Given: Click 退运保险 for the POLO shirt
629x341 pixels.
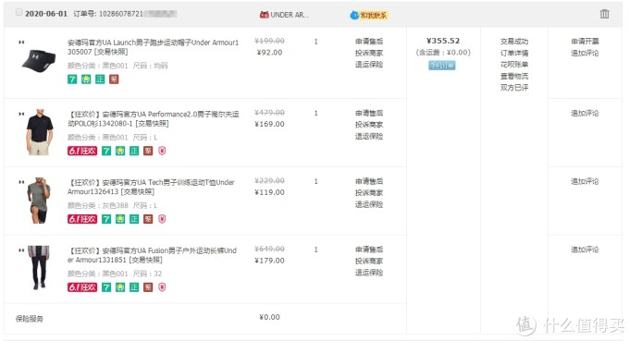Looking at the screenshot, I should point(369,136).
